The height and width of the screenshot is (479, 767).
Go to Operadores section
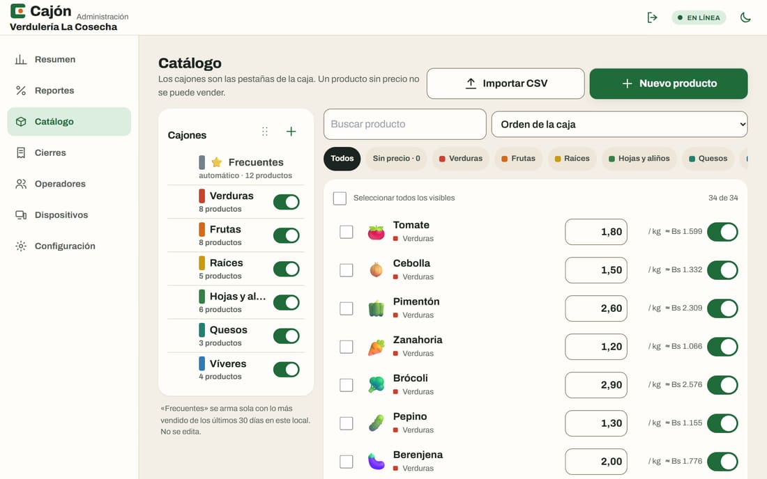pyautogui.click(x=69, y=184)
